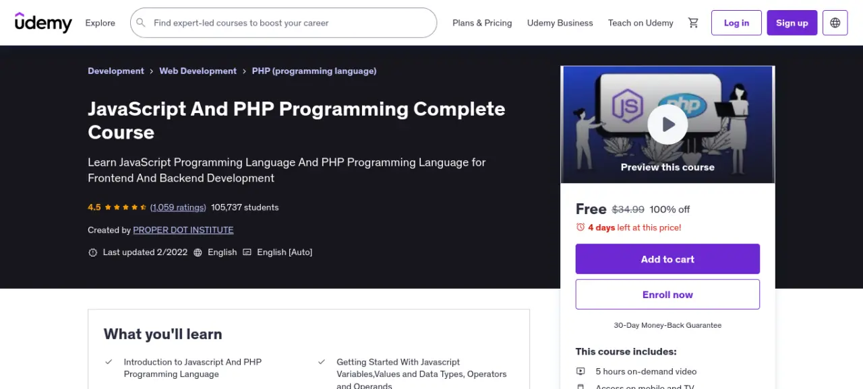Click the alarm clock icon by 4 days left
863x389 pixels.
pyautogui.click(x=581, y=227)
